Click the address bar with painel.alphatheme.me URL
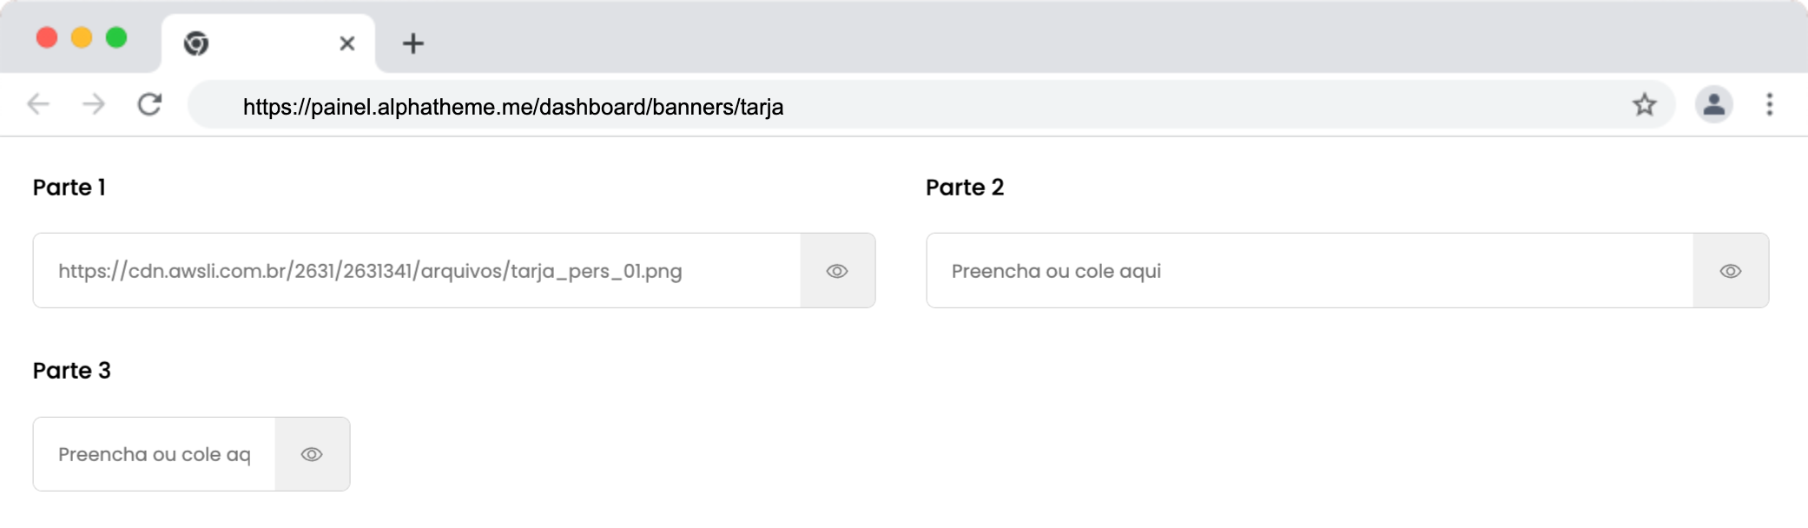 point(868,106)
